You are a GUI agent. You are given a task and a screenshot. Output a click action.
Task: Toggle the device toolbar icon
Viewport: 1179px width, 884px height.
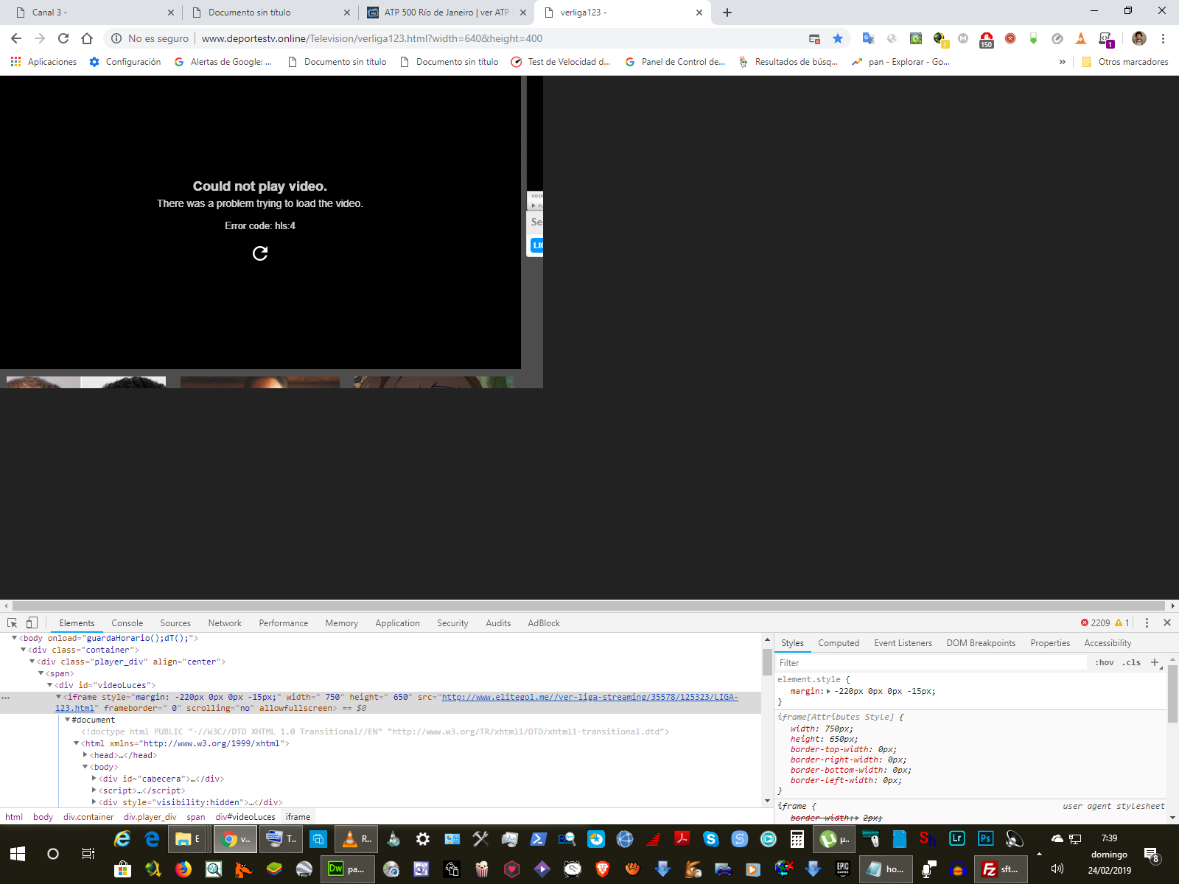(32, 622)
